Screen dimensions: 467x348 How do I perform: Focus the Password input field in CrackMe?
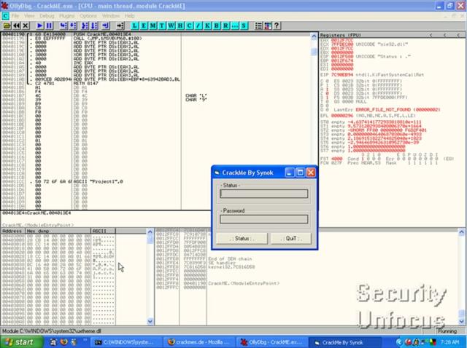[x=264, y=219]
